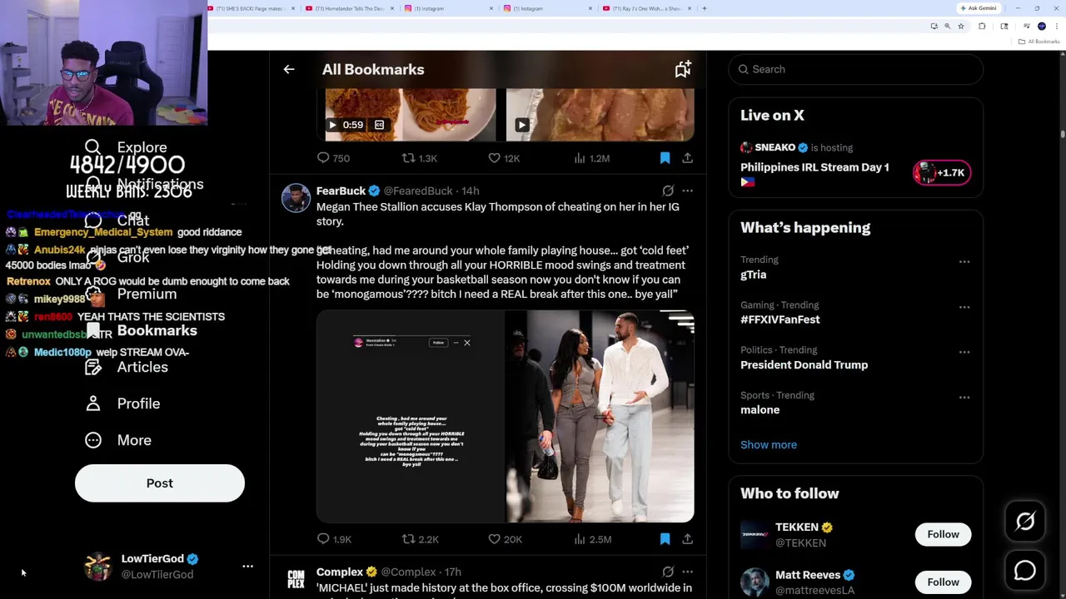Bookmark this page with the star icon
The width and height of the screenshot is (1066, 599).
coord(960,27)
